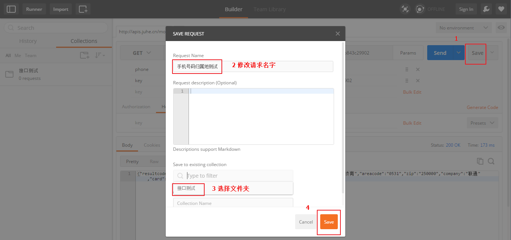Close the Save Request dialog
The height and width of the screenshot is (240, 511).
[338, 34]
